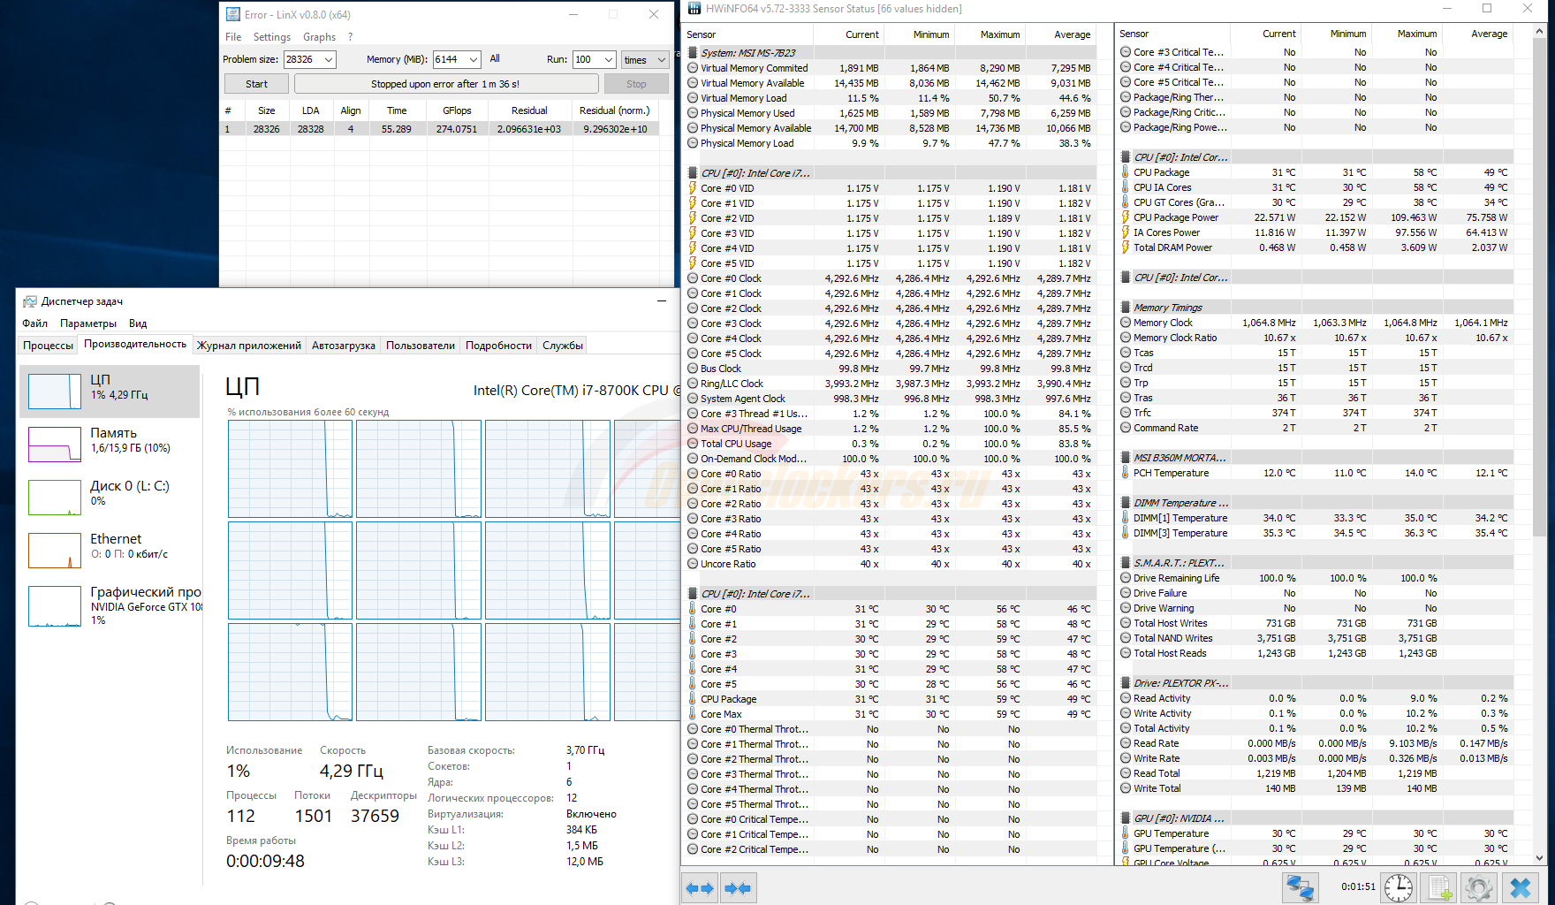Viewport: 1555px width, 905px height.
Task: Expand the Run count dropdown
Action: (609, 59)
